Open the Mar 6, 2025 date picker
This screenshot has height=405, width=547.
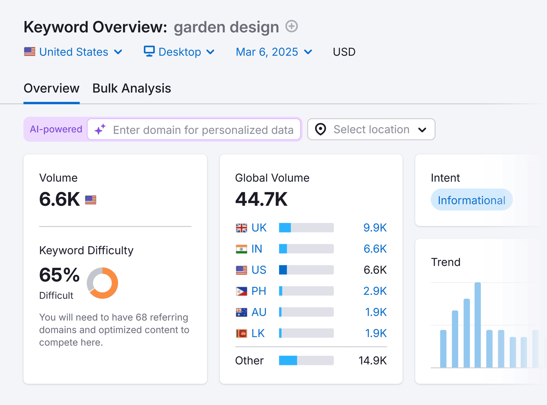[x=274, y=52]
